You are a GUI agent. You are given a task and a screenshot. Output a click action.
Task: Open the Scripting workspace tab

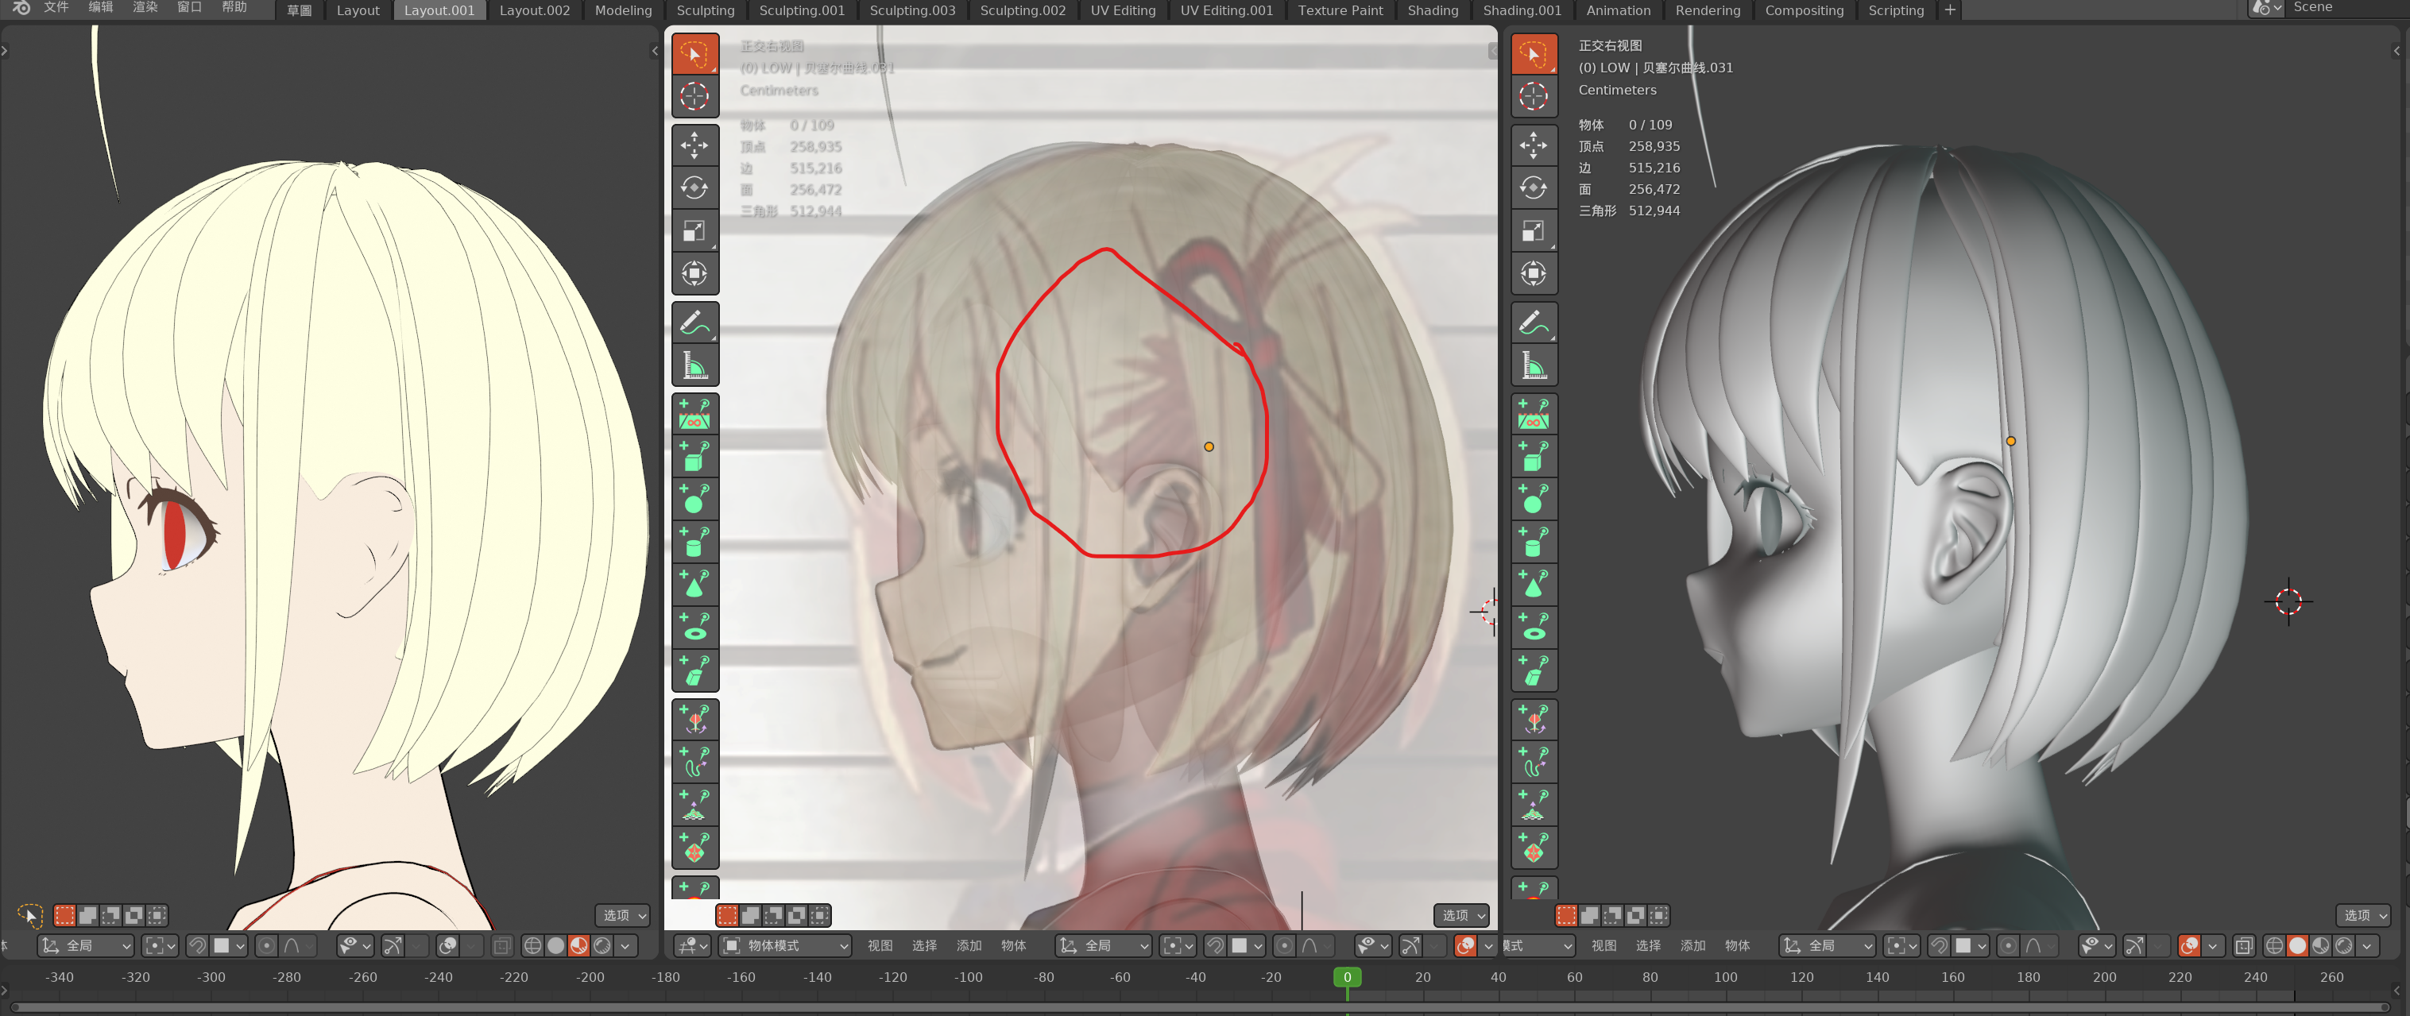(x=1895, y=10)
